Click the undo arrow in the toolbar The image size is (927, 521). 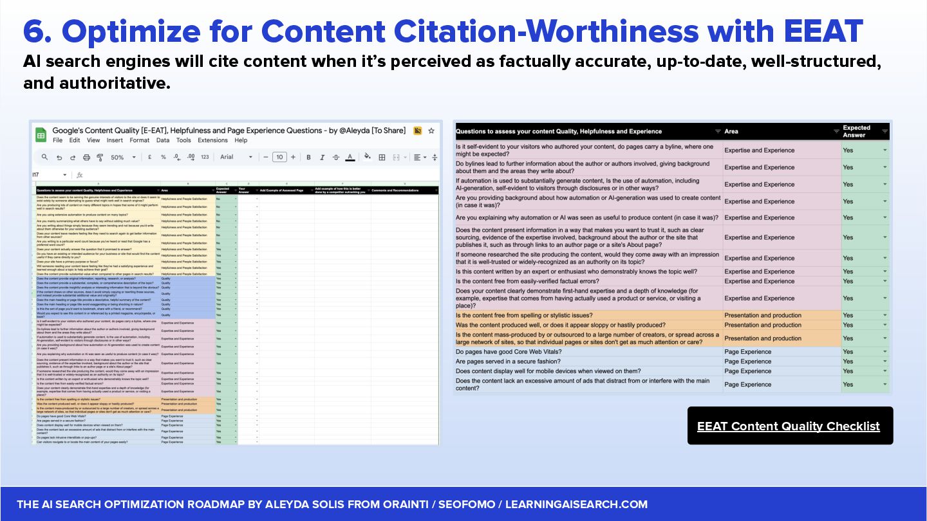(x=59, y=158)
